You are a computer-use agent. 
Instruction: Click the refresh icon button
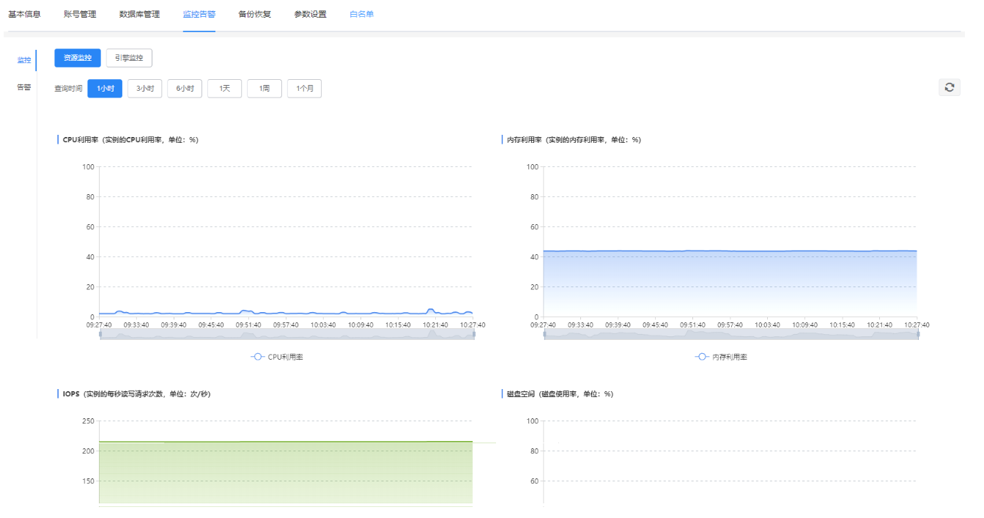pyautogui.click(x=950, y=87)
